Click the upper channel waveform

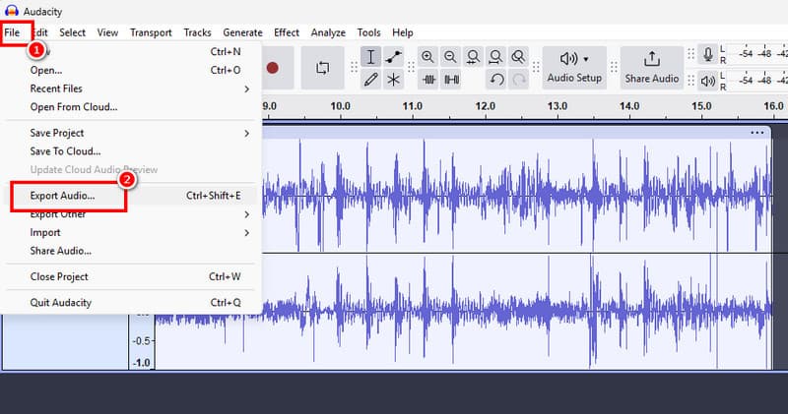pyautogui.click(x=516, y=196)
